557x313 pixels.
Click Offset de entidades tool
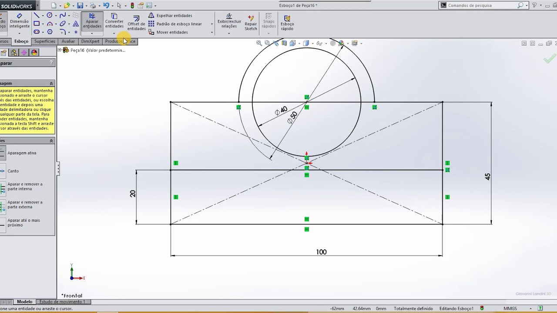click(x=136, y=23)
